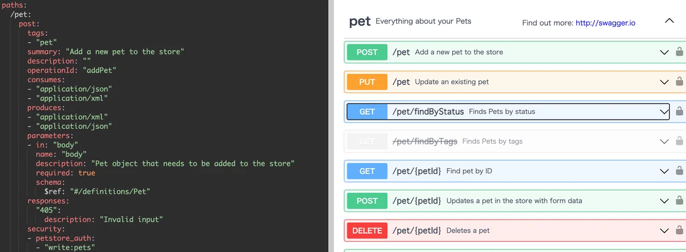Open the http://swagger.io link

605,23
